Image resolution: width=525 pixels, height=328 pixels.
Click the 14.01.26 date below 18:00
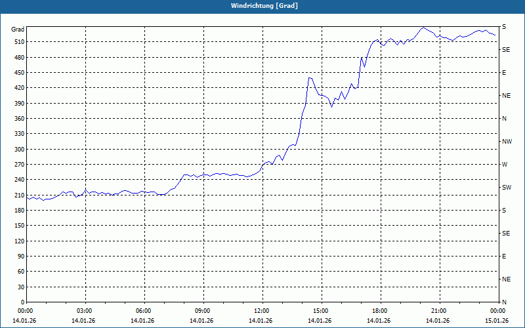(379, 321)
